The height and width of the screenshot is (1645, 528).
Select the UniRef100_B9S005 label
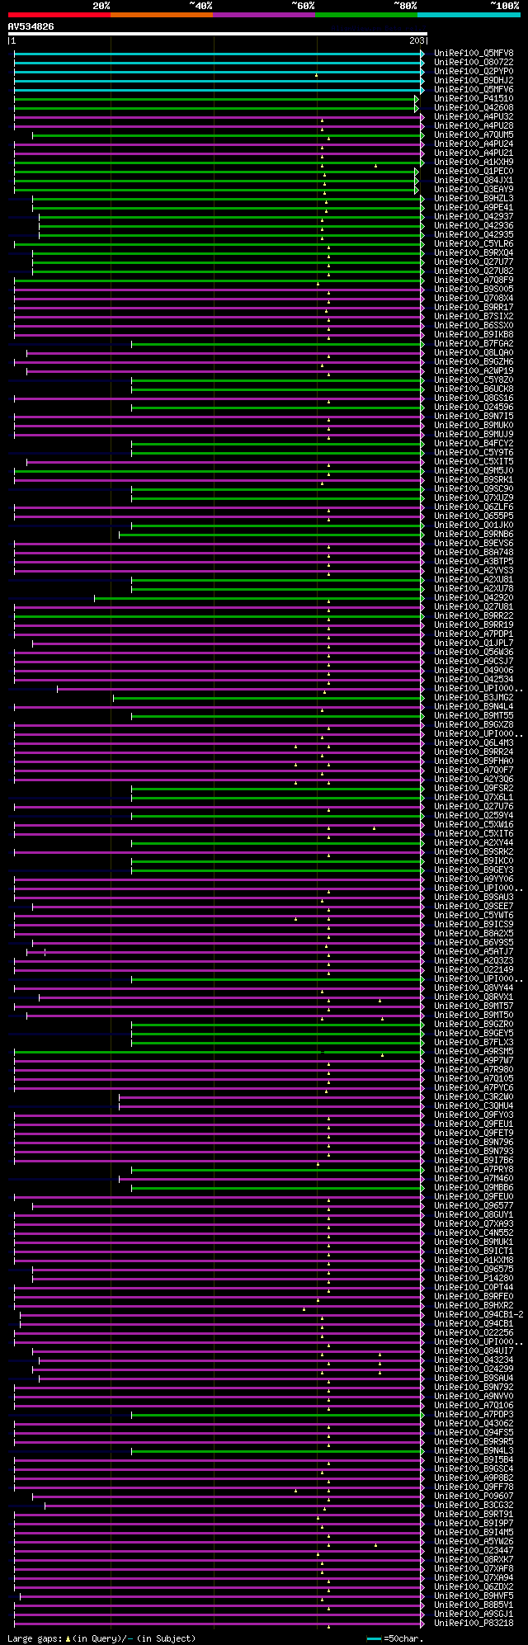[474, 290]
